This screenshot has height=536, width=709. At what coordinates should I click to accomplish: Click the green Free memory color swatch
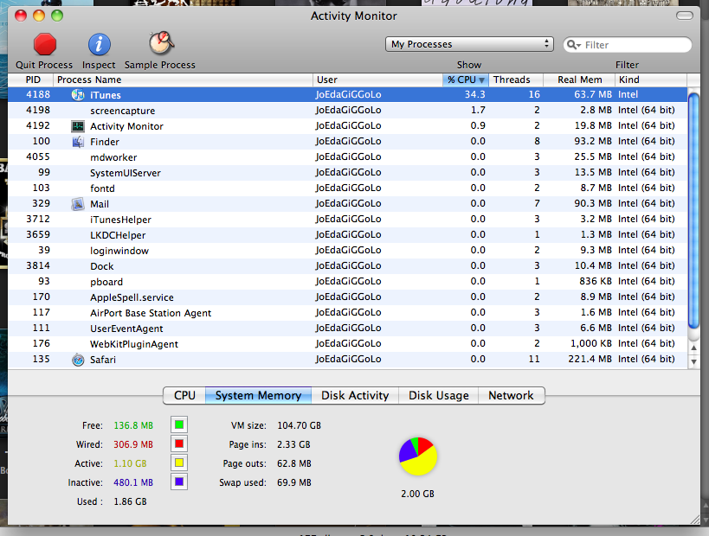179,425
